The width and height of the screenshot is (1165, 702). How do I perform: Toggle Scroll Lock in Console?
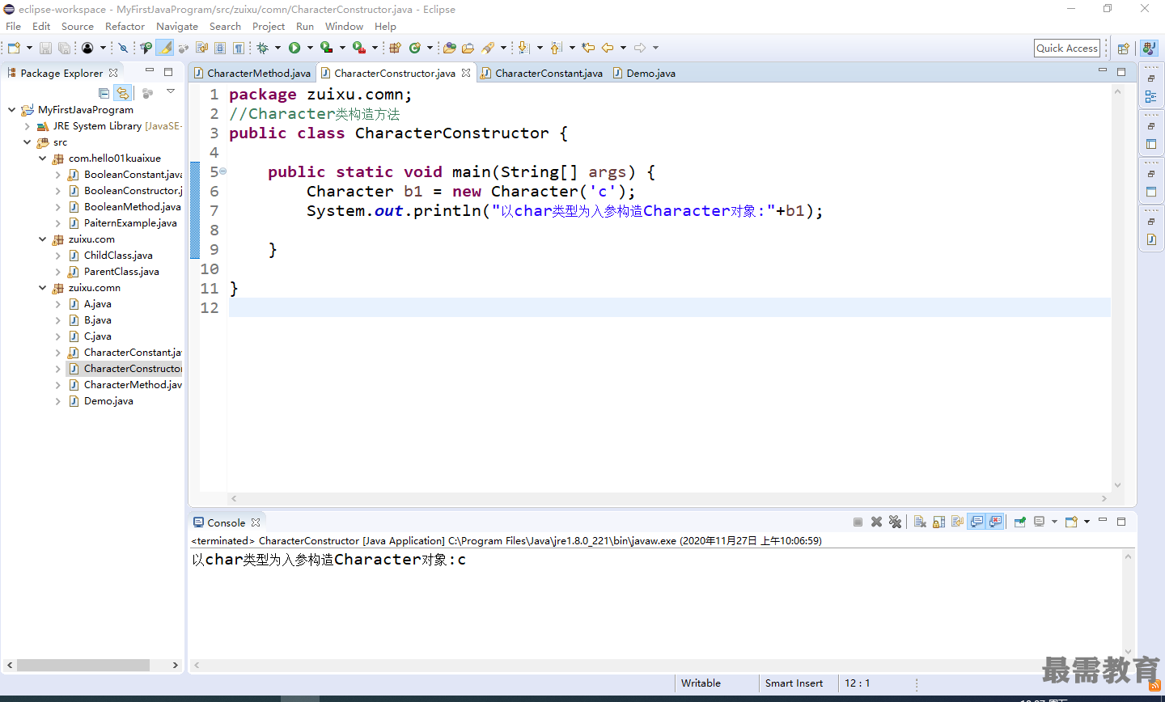pyautogui.click(x=938, y=522)
